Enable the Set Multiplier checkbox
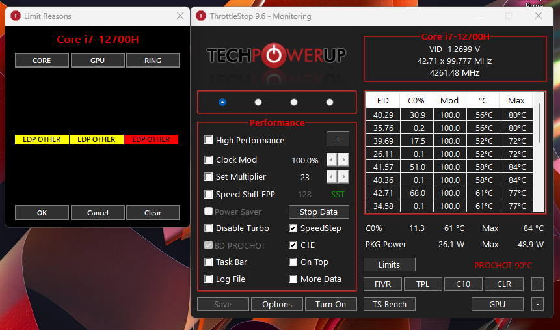This screenshot has width=560, height=330. coord(208,176)
